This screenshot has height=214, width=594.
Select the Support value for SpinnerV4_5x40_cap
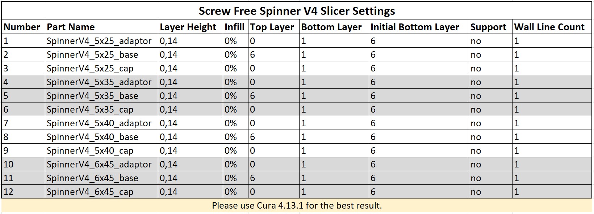click(476, 151)
